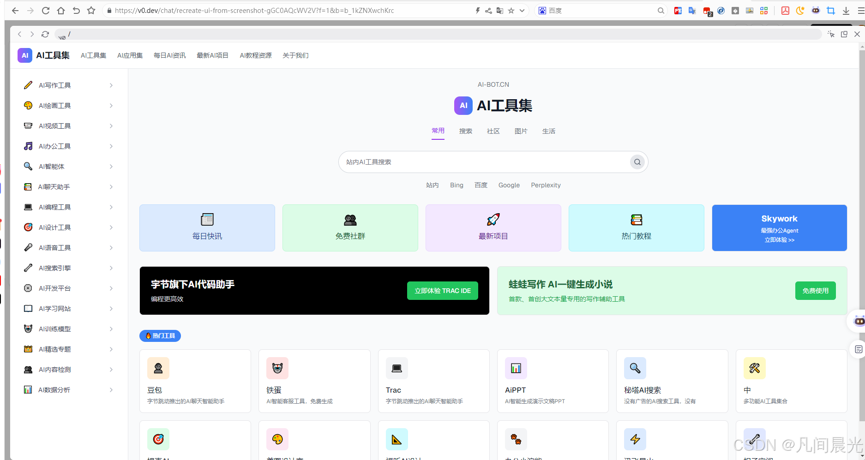Click the 热门工具 badge
865x460 pixels.
160,336
